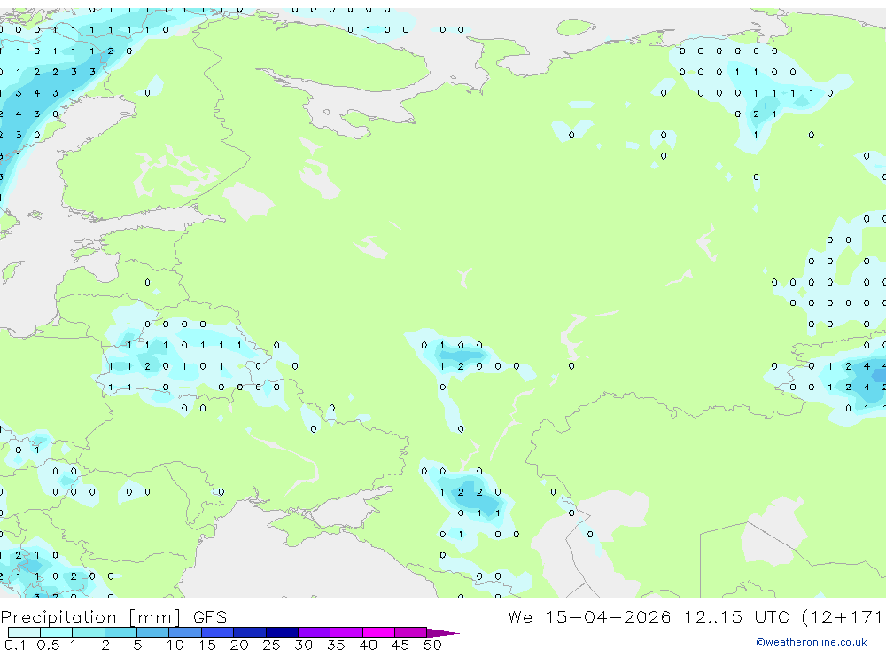
Task: Click the time range "12..15"
Action: pyautogui.click(x=713, y=616)
